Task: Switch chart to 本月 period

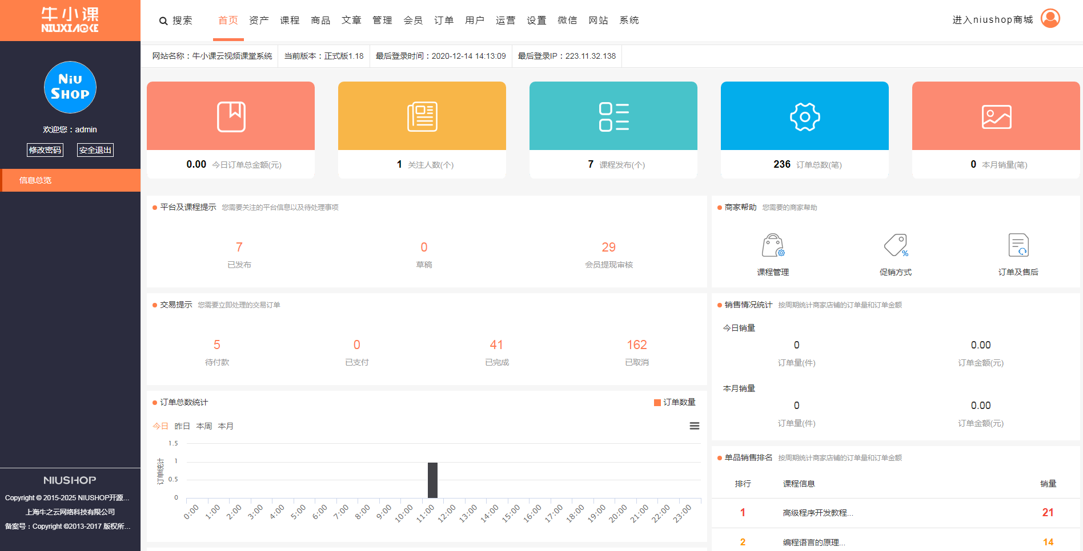Action: point(226,426)
